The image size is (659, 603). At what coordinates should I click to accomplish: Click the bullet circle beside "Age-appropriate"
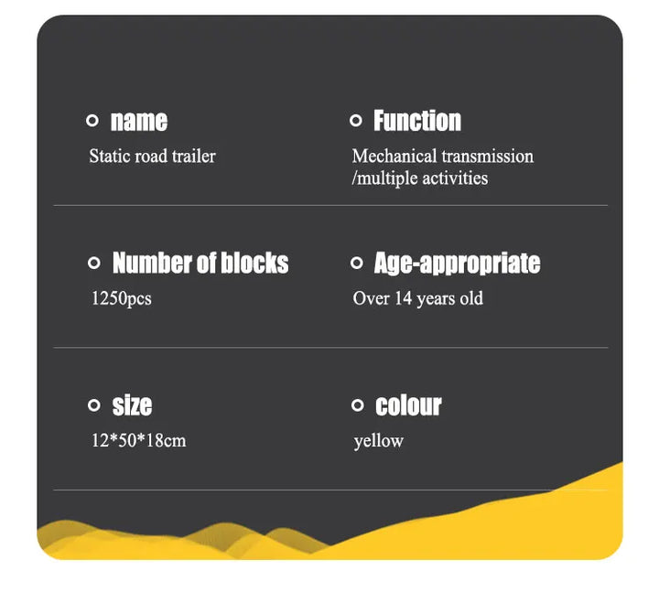coord(357,264)
